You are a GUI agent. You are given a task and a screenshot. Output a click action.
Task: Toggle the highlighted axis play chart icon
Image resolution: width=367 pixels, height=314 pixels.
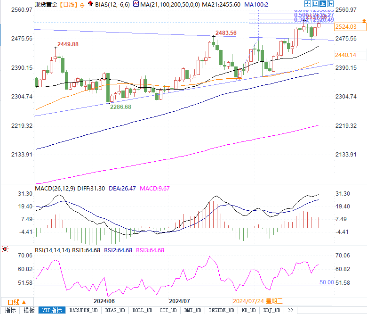click(x=323, y=4)
